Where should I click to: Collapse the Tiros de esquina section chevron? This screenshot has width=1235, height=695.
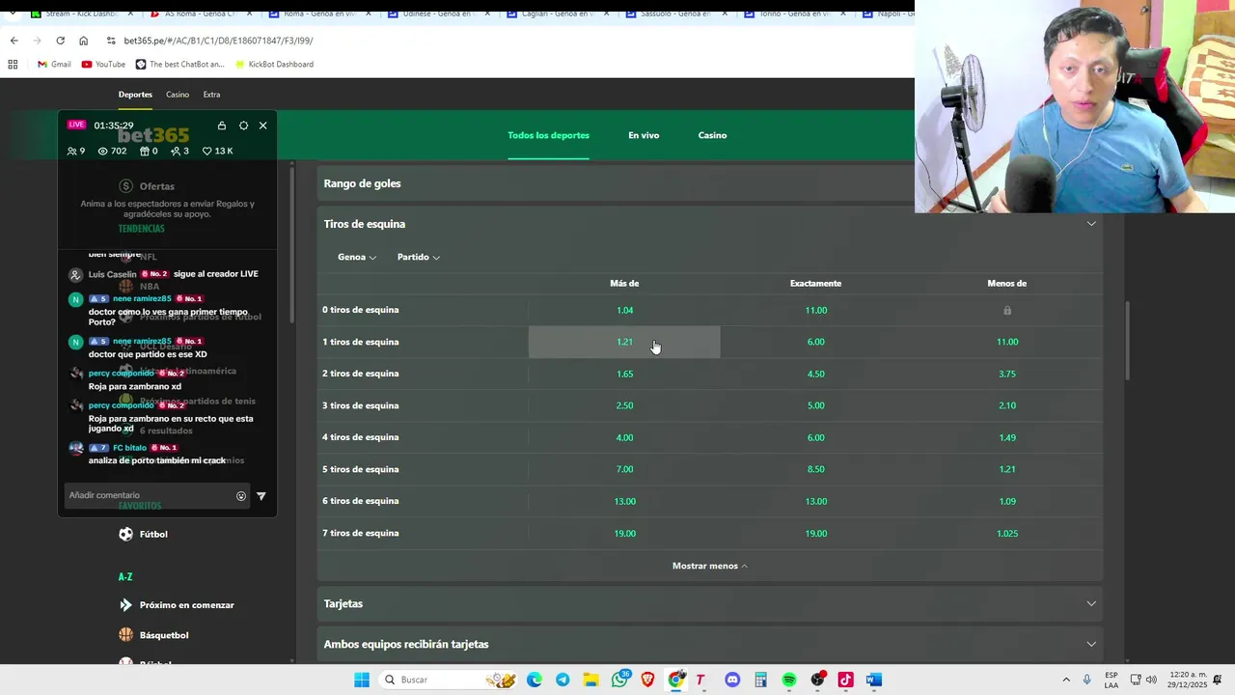pyautogui.click(x=1091, y=224)
